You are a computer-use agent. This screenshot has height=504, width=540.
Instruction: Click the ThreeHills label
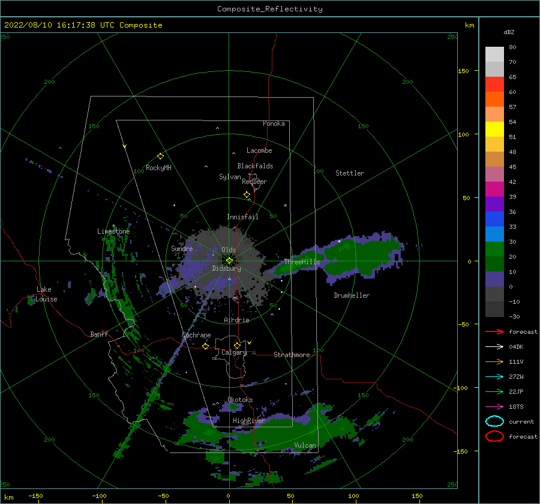click(x=302, y=262)
